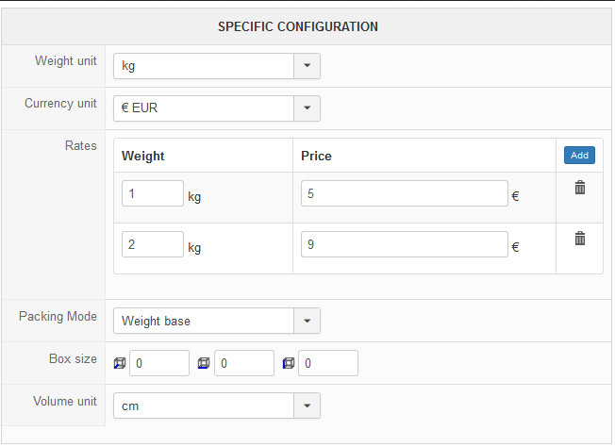615x447 pixels.
Task: Focus the first Box size input
Action: click(x=159, y=363)
